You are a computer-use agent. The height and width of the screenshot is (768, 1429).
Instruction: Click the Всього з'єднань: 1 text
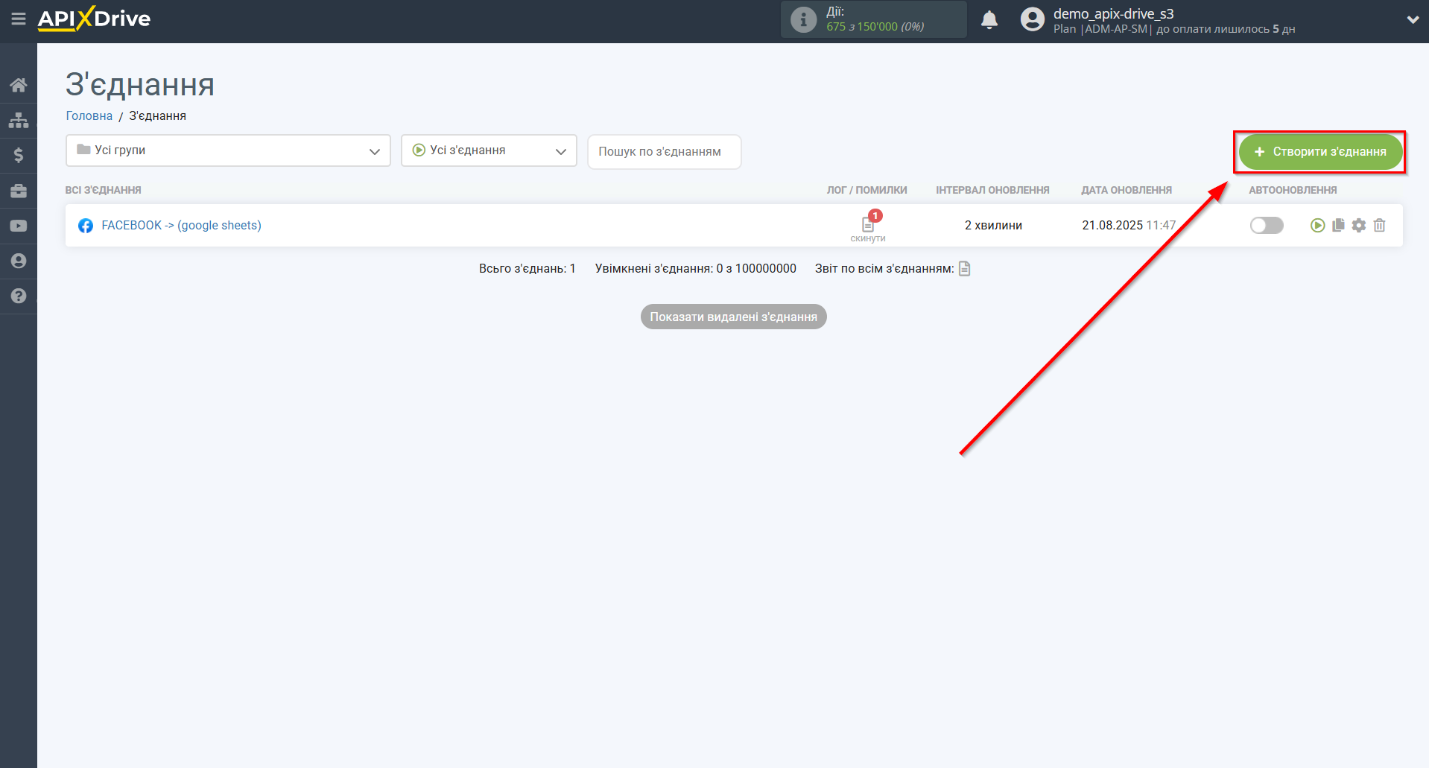tap(527, 268)
